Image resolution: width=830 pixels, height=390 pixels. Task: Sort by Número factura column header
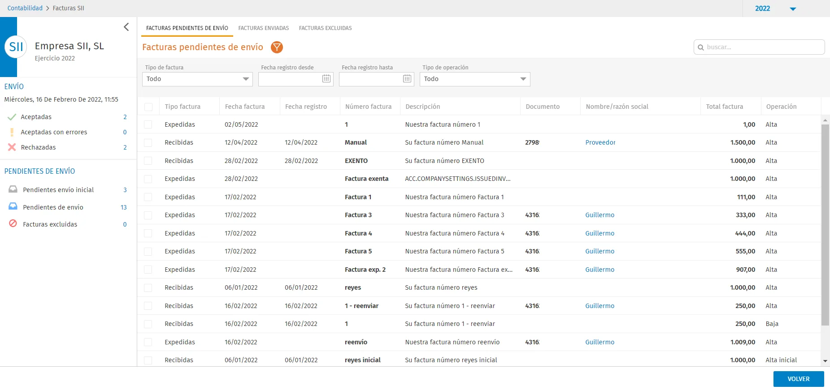coord(368,107)
